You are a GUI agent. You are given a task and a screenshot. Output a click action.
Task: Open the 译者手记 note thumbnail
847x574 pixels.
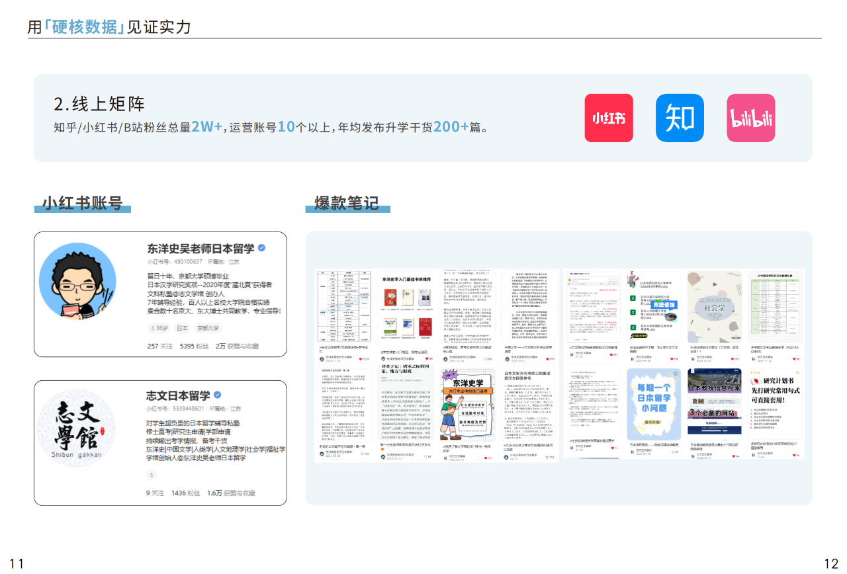coord(405,403)
